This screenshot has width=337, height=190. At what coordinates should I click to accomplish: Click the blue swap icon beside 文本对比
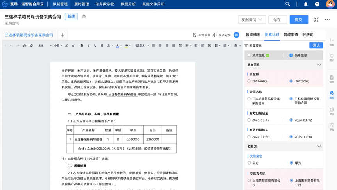(x=236, y=35)
